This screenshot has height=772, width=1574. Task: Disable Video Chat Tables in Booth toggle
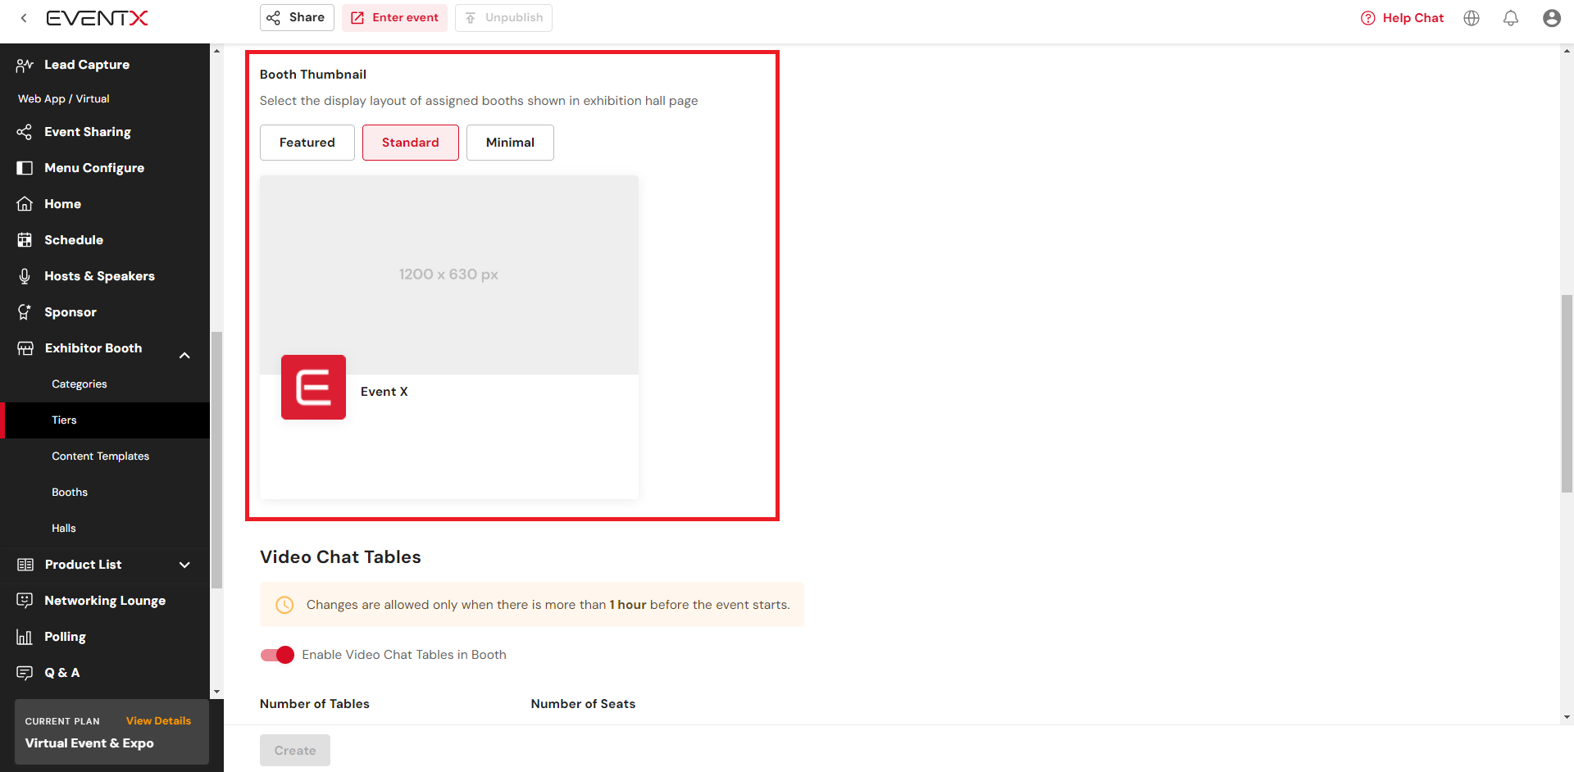pos(277,655)
